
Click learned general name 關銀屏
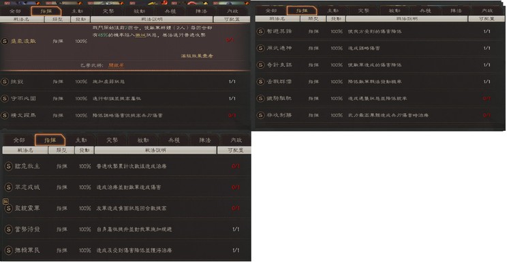point(116,65)
